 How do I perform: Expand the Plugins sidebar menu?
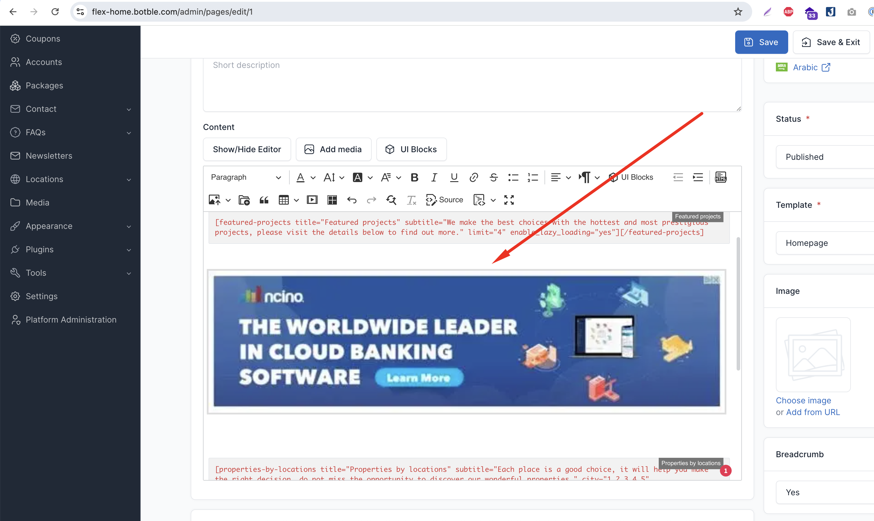tap(70, 249)
